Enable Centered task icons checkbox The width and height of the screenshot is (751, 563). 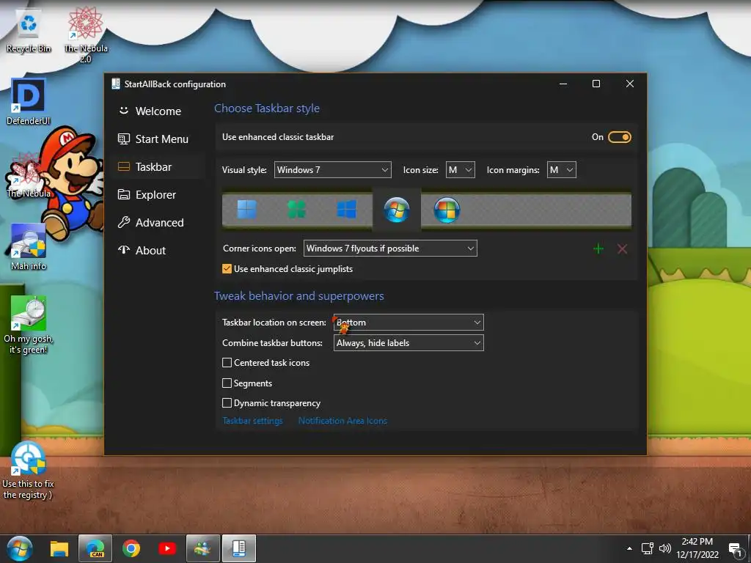point(227,363)
